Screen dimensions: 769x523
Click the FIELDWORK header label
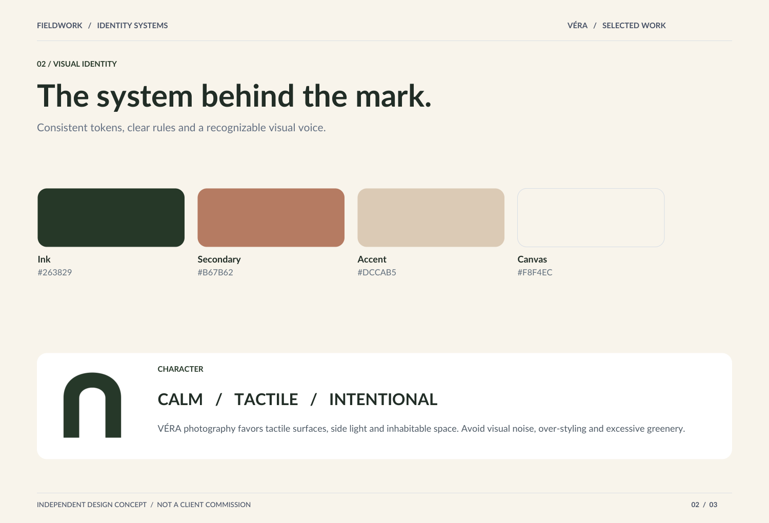tap(59, 26)
